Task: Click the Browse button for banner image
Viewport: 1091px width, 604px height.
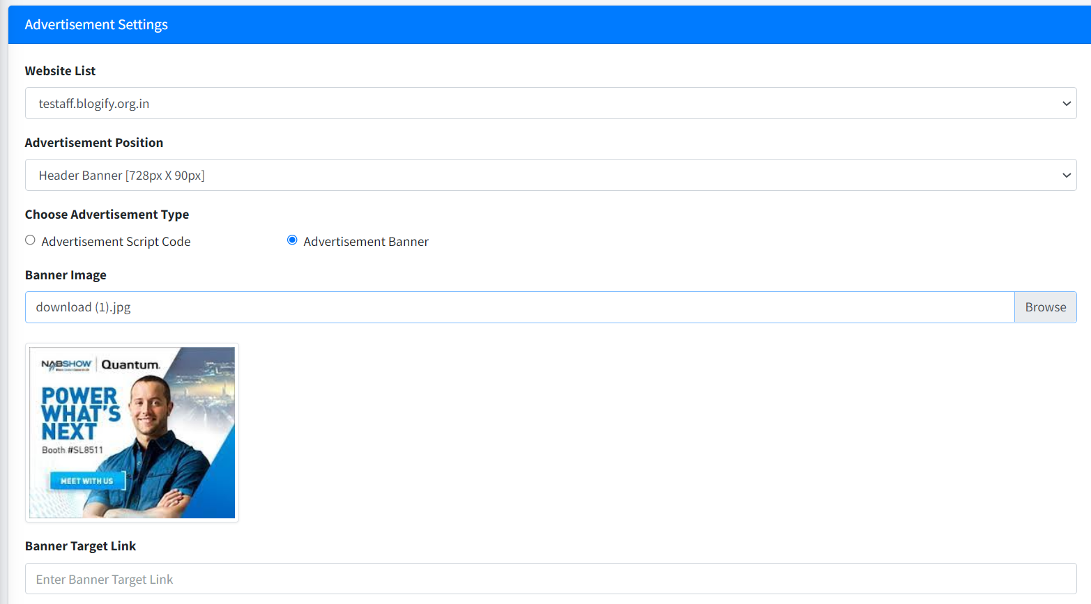Action: 1046,307
